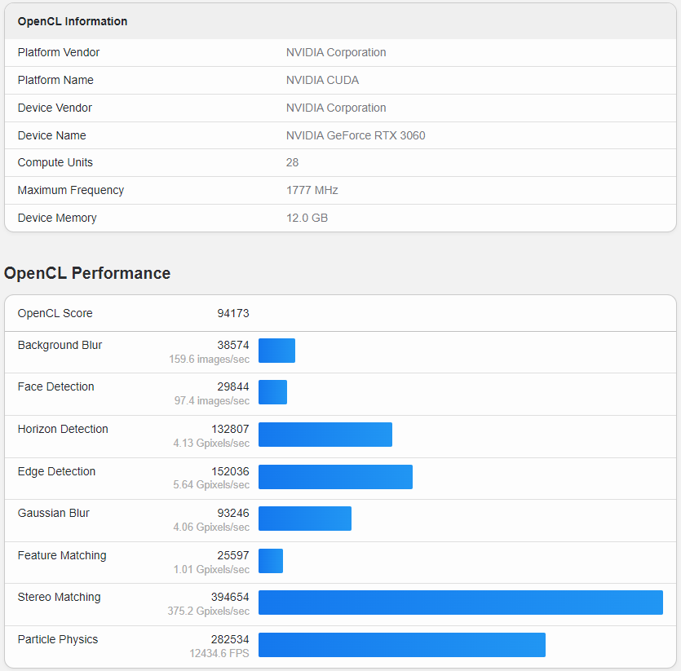Click the Edge Detection performance bar
Image resolution: width=681 pixels, height=671 pixels.
[335, 476]
